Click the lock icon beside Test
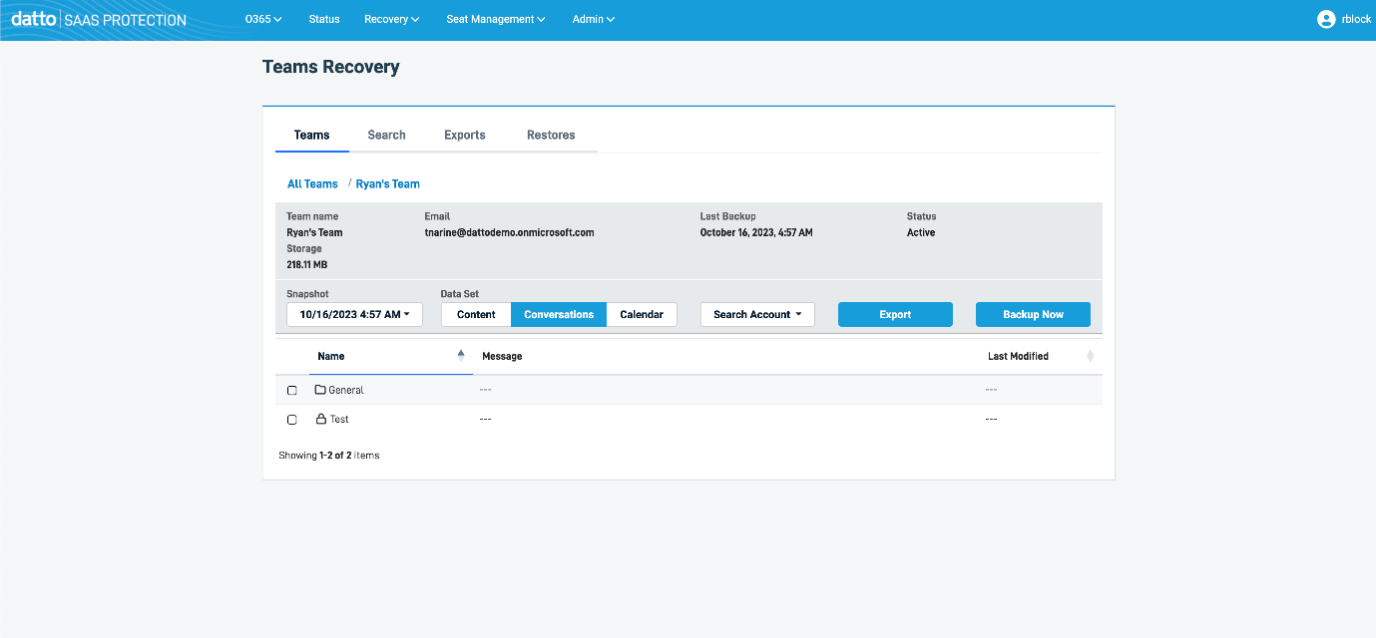The width and height of the screenshot is (1376, 638). 321,419
